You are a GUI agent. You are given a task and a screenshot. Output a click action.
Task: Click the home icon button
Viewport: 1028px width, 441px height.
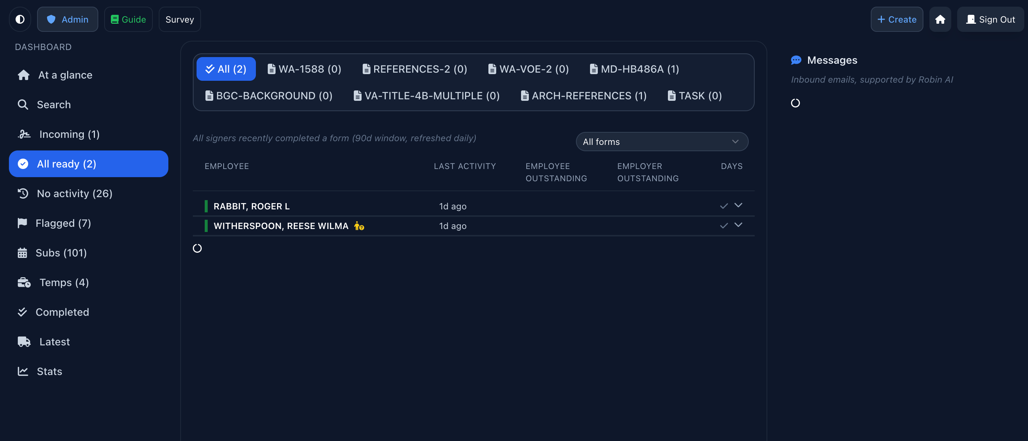[x=940, y=19]
